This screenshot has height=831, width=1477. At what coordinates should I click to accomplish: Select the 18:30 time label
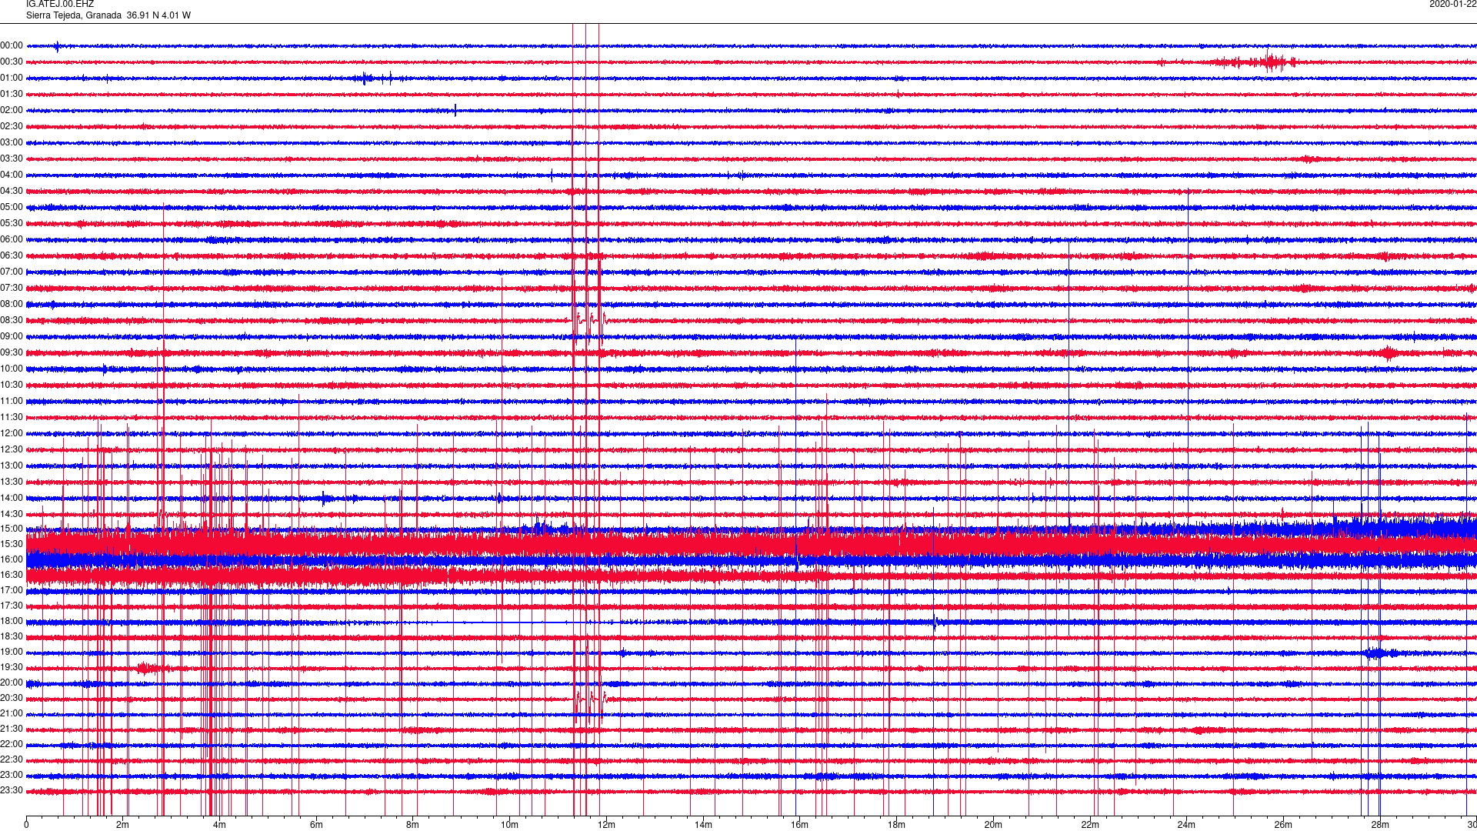(12, 636)
